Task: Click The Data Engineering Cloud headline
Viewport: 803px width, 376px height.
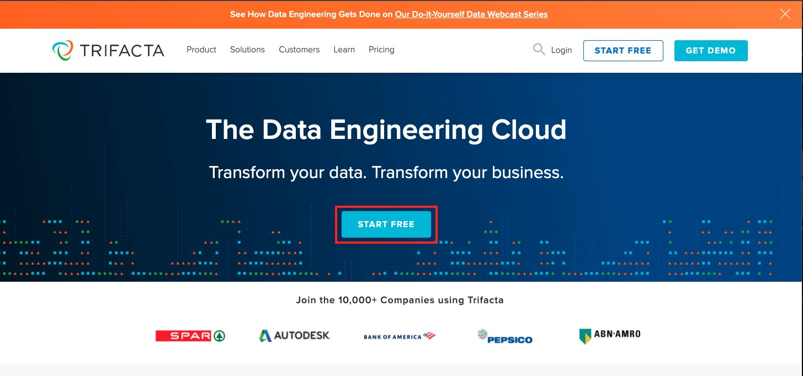Action: click(x=386, y=130)
